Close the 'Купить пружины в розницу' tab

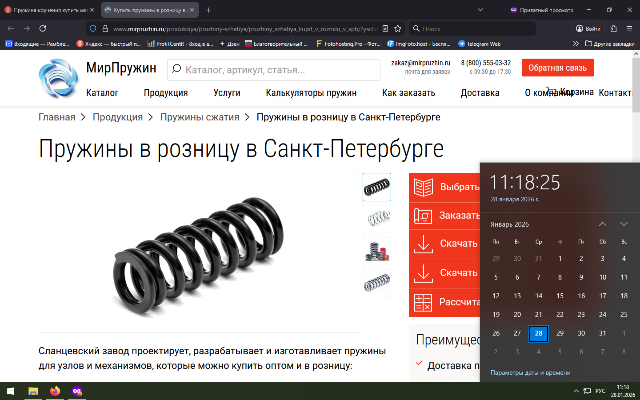coord(192,10)
